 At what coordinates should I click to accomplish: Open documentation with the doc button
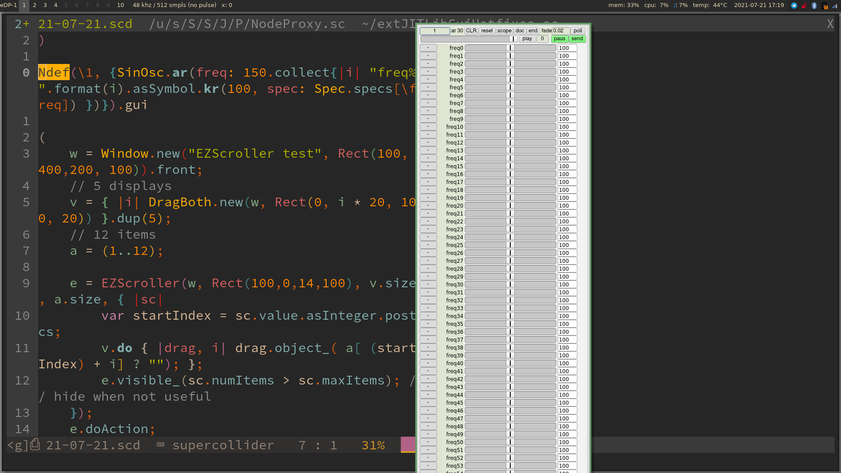point(519,31)
